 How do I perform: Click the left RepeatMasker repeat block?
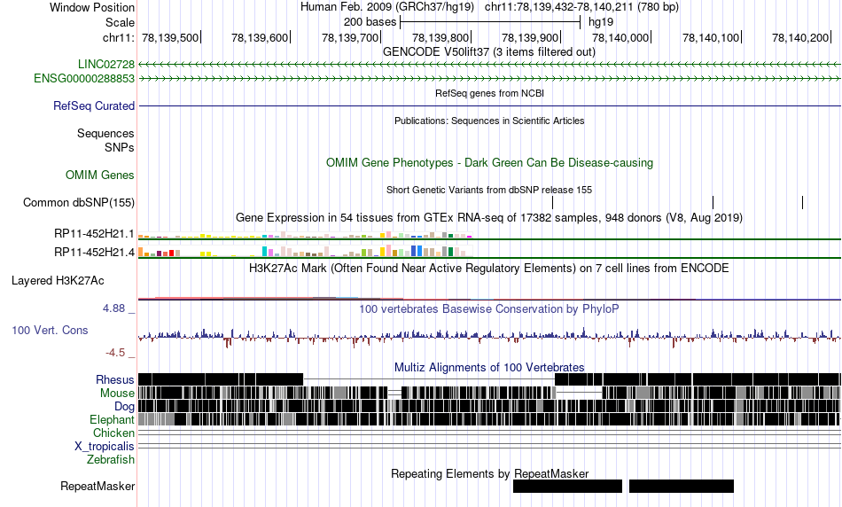pos(567,486)
